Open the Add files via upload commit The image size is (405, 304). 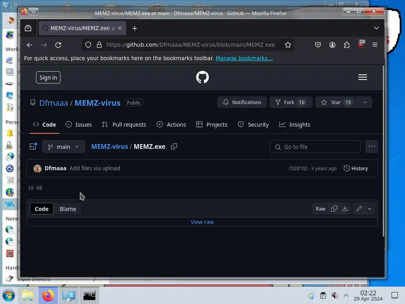pyautogui.click(x=95, y=168)
